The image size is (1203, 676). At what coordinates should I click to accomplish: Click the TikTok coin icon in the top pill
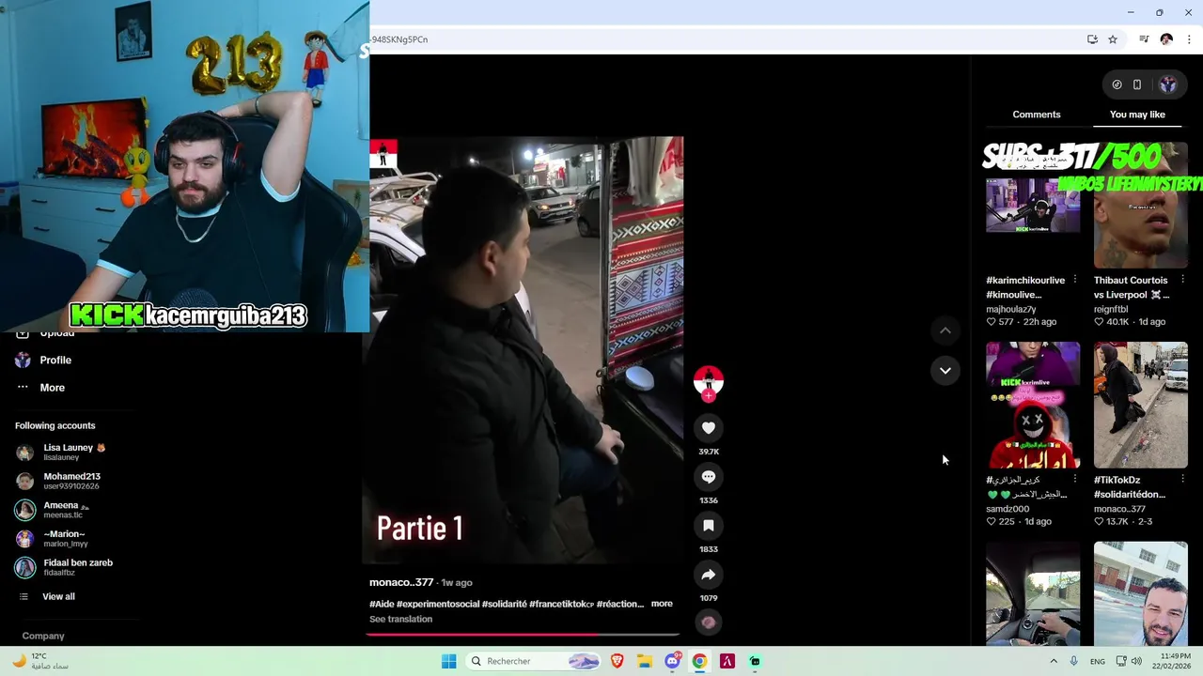[1117, 84]
